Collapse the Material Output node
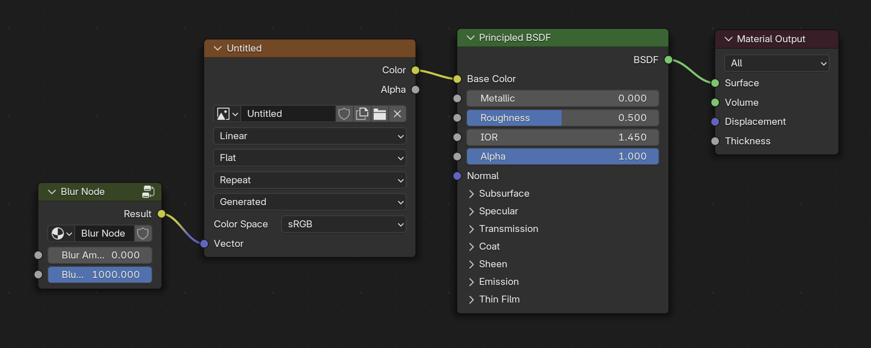This screenshot has height=348, width=871. (x=729, y=39)
